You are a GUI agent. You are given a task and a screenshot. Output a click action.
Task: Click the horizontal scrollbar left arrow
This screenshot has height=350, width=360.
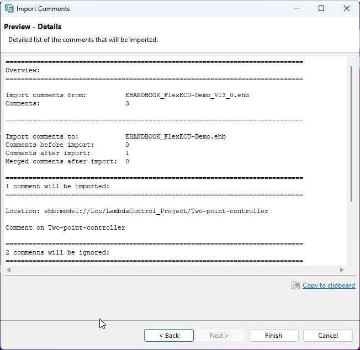coord(9,270)
